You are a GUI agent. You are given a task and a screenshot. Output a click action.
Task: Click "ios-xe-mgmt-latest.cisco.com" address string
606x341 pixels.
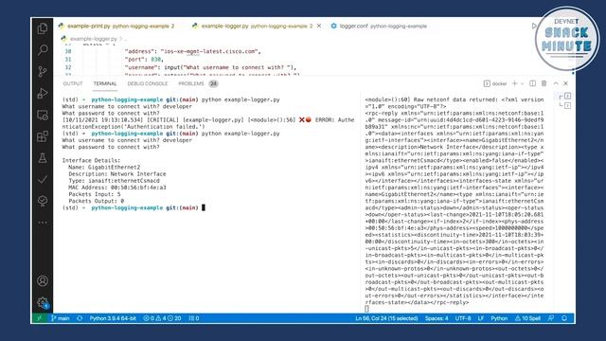click(208, 51)
